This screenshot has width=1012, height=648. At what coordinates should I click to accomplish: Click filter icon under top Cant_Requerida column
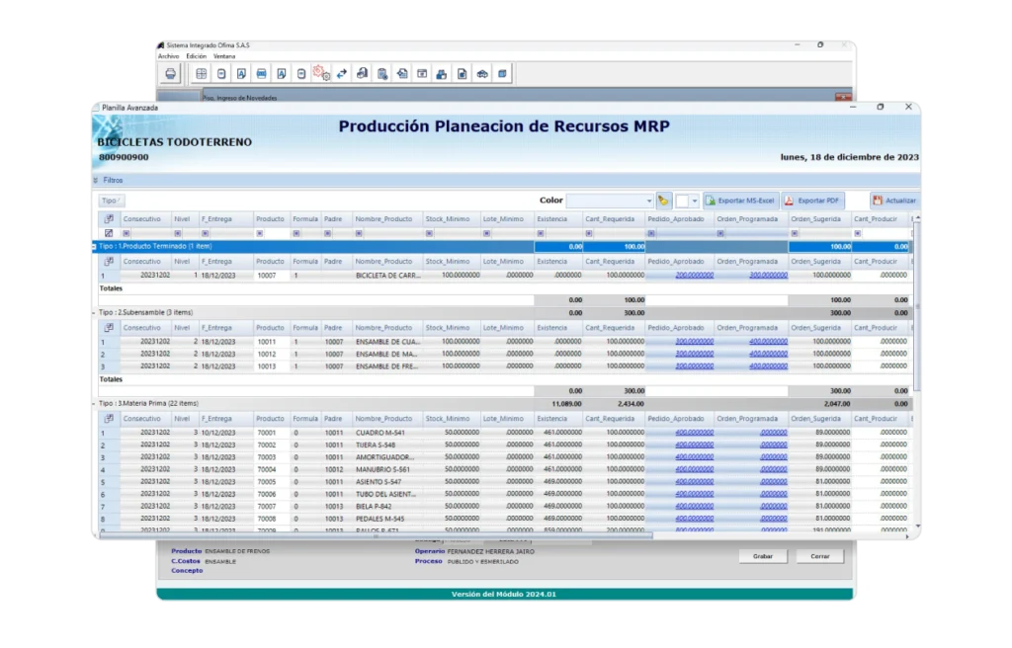pyautogui.click(x=589, y=234)
